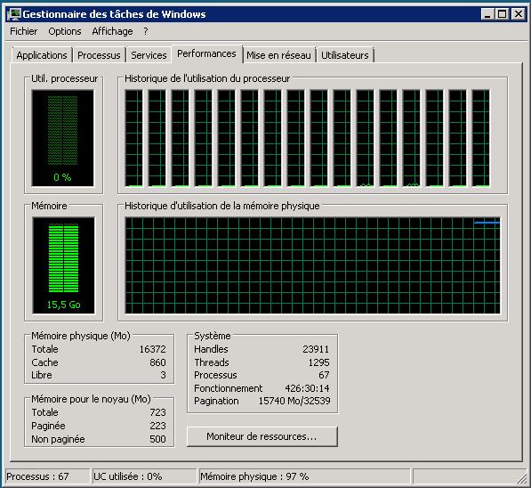The height and width of the screenshot is (488, 531).
Task: Select the Performances tab
Action: pos(206,53)
